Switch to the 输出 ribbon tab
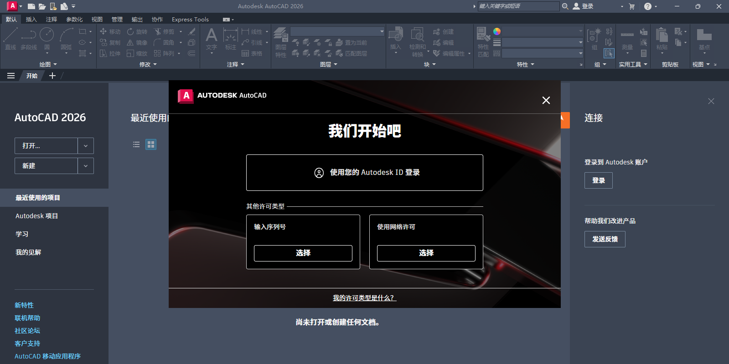The width and height of the screenshot is (729, 364). click(x=137, y=19)
